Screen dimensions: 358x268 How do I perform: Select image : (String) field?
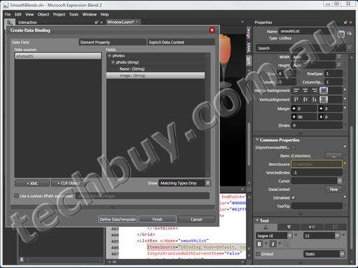tap(156, 76)
